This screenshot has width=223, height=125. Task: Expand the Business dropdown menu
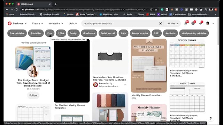pos(20,23)
